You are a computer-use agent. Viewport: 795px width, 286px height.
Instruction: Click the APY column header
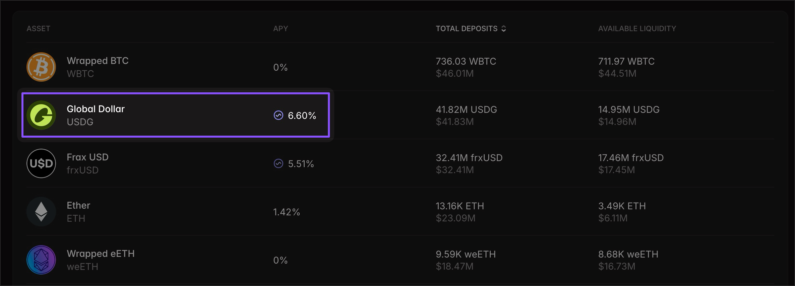[281, 29]
